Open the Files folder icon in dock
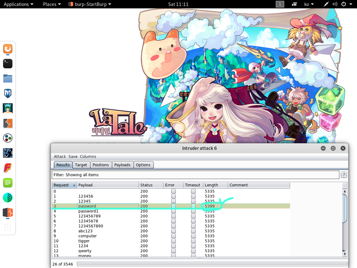Image resolution: width=357 pixels, height=268 pixels. pyautogui.click(x=8, y=78)
